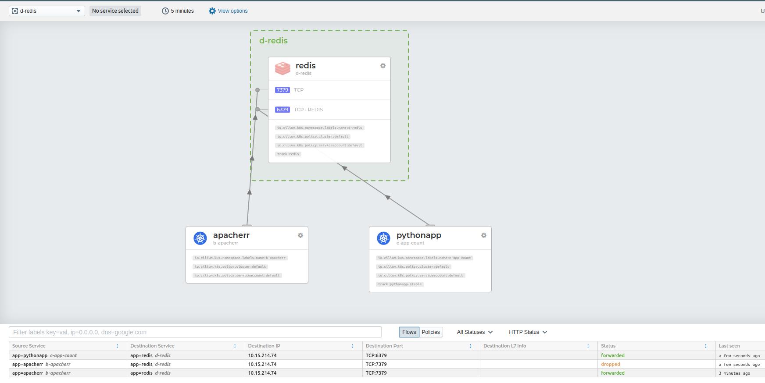Open the d-redis namespace dropdown
Image resolution: width=765 pixels, height=383 pixels.
(46, 11)
